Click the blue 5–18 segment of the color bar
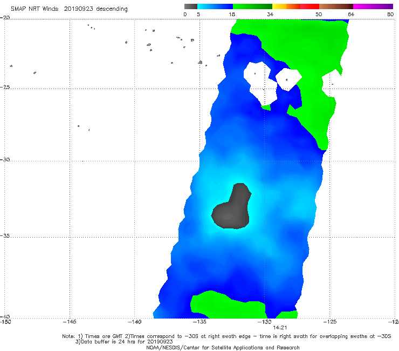 click(x=215, y=6)
